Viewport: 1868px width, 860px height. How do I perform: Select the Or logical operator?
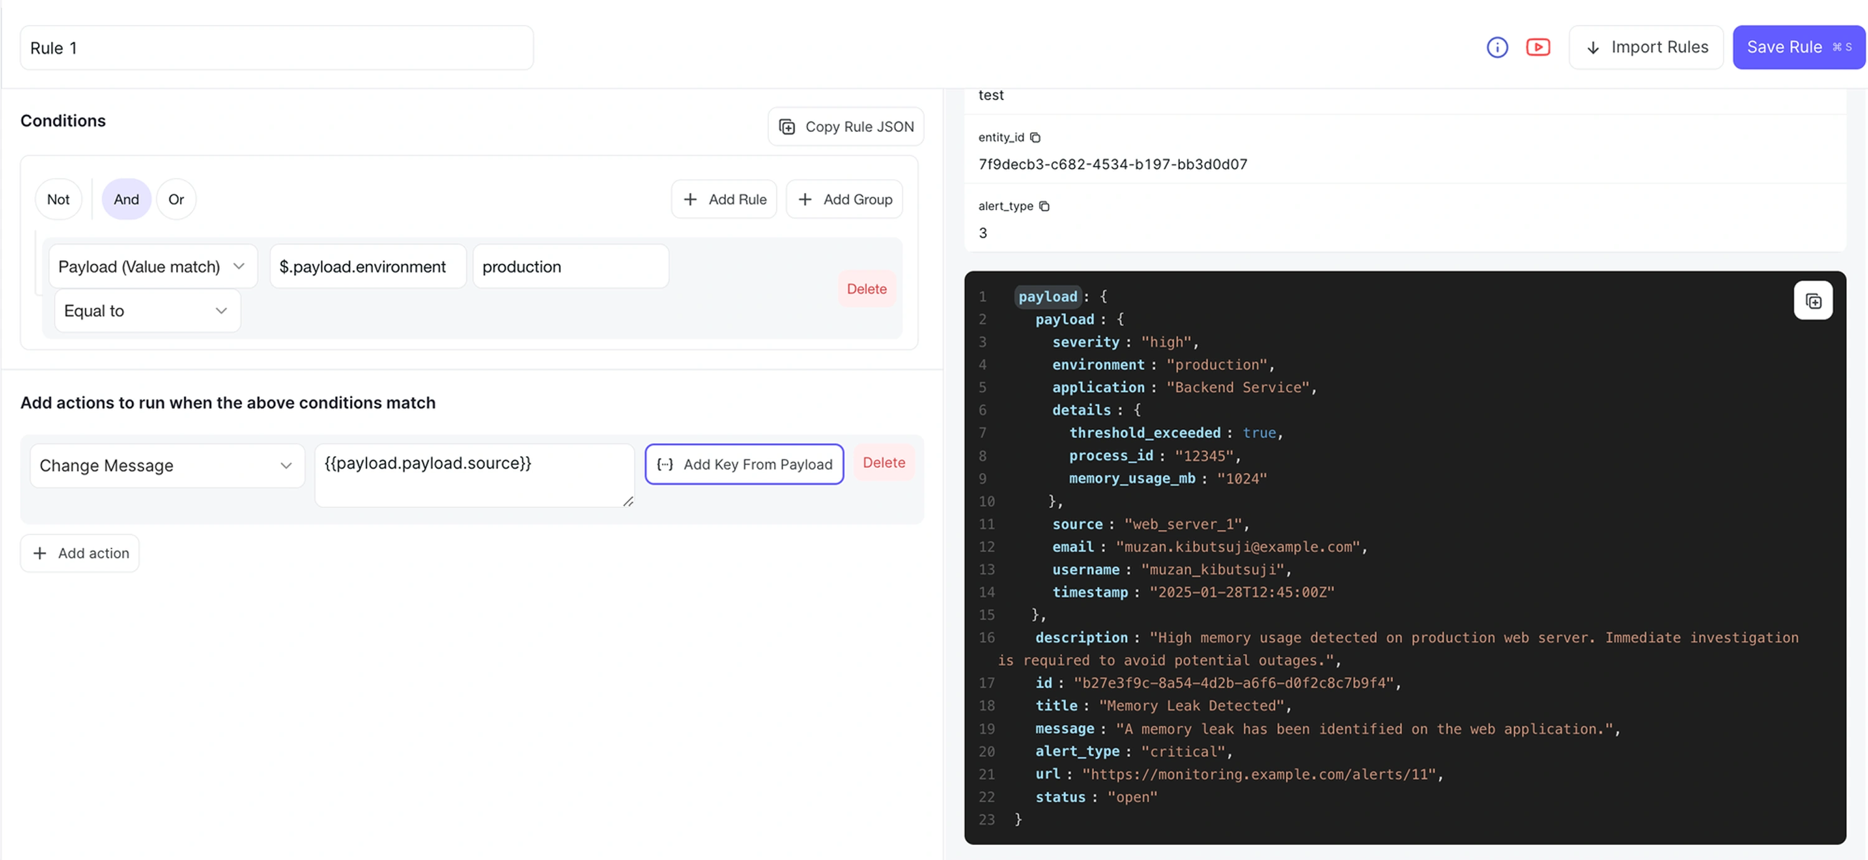coord(176,199)
